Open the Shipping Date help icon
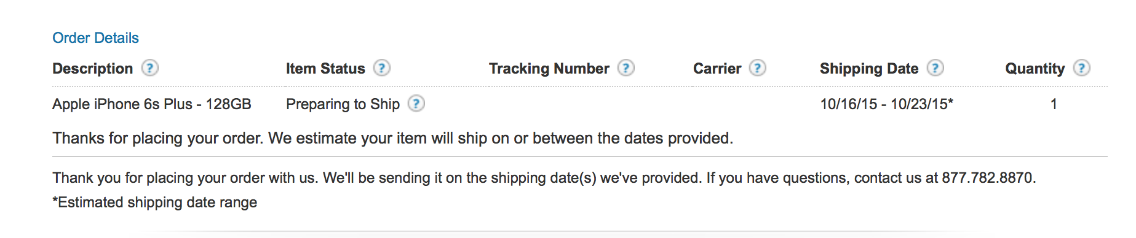Viewport: 1136px width, 238px height. (935, 67)
